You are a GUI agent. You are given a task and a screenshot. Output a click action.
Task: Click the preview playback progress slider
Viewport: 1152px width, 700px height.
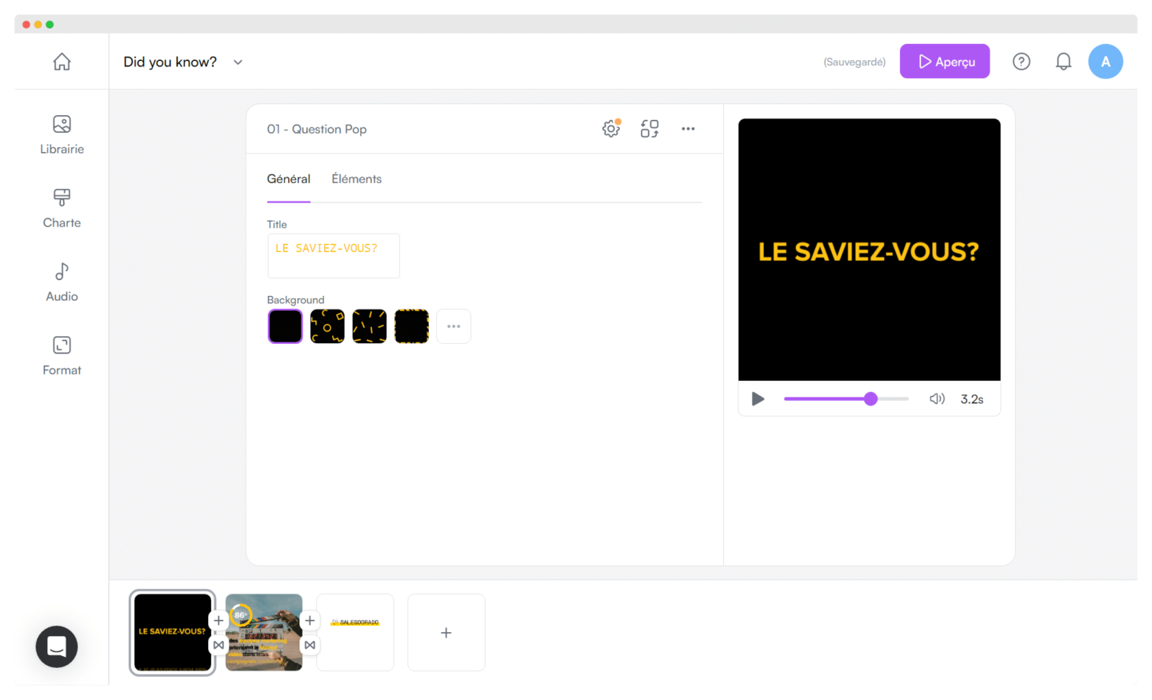pos(846,398)
